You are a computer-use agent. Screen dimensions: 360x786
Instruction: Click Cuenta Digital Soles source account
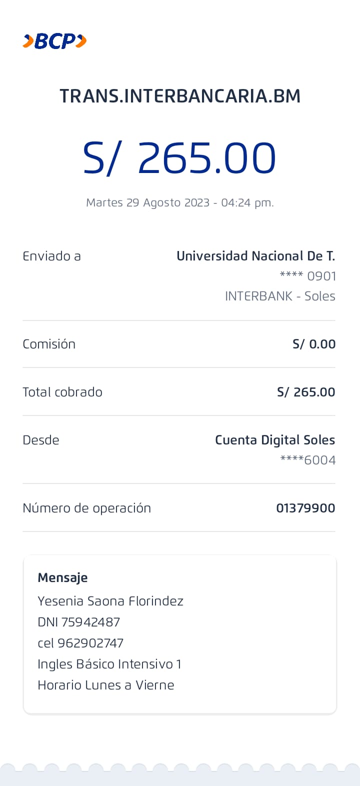pos(275,440)
